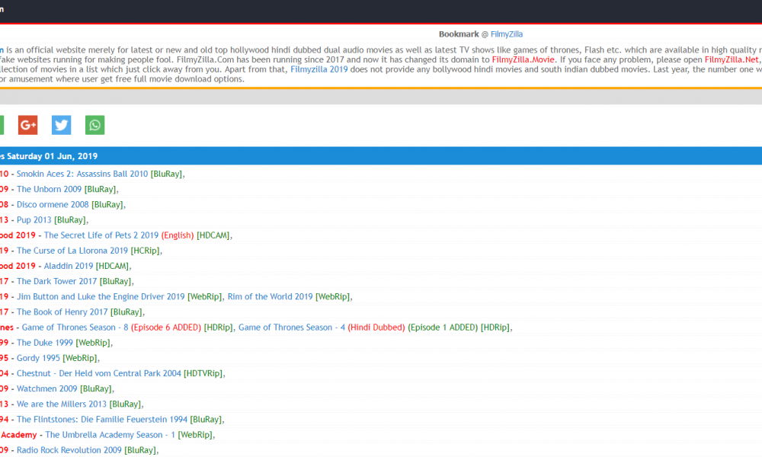Open the FilmyZilla.Net link
The height and width of the screenshot is (457, 762).
732,59
